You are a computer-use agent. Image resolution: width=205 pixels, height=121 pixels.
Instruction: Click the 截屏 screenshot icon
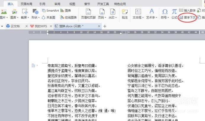[x=25, y=12]
